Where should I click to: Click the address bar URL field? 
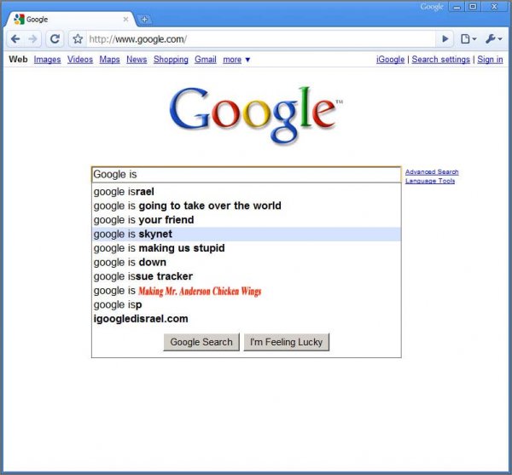pos(261,39)
